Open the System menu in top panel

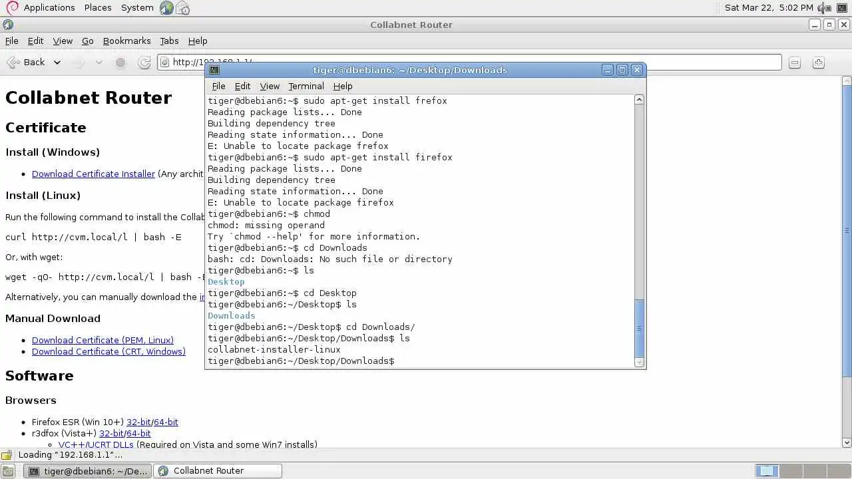137,7
